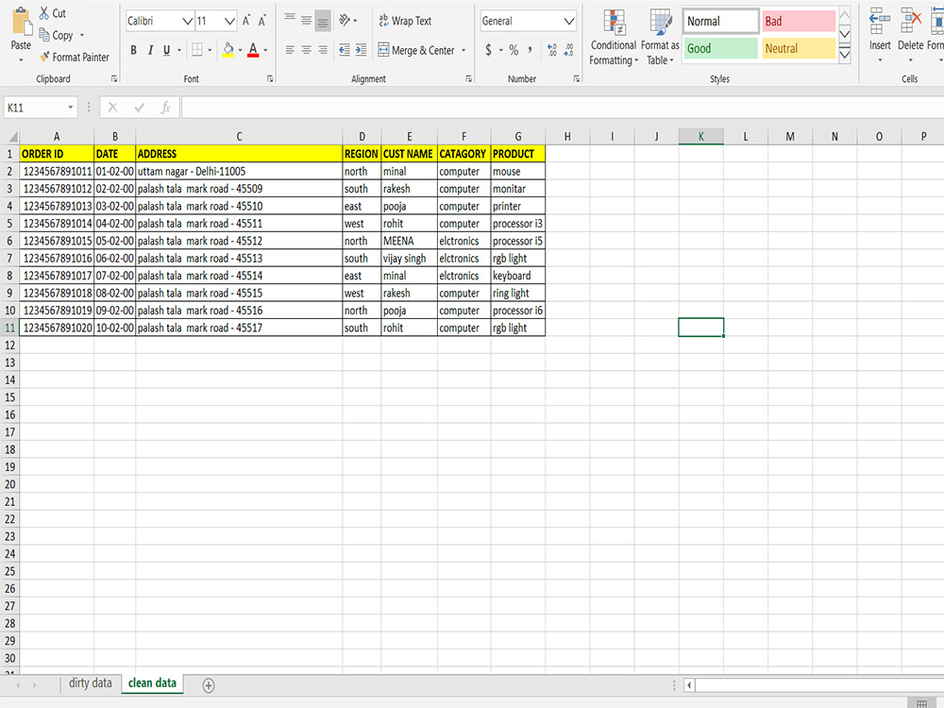This screenshot has width=944, height=708.
Task: Click the Middle Align icon
Action: [x=307, y=21]
